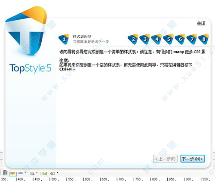The image size is (215, 181).
Task: Click the 当您准备好单击下一步 subtitle
Action: 91,42
